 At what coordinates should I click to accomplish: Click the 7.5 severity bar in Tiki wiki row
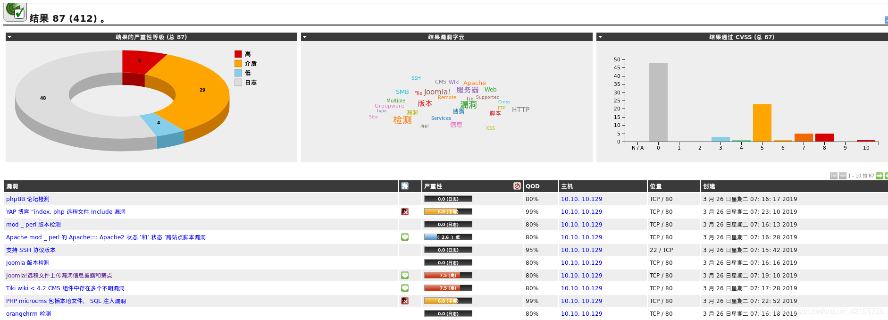coord(448,288)
